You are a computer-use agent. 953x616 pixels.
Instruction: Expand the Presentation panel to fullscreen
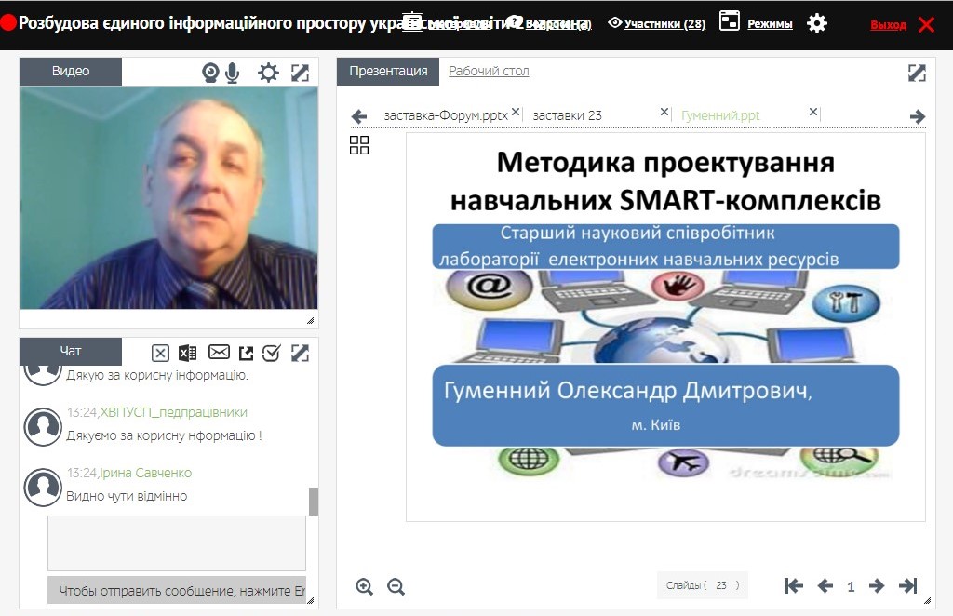click(917, 73)
